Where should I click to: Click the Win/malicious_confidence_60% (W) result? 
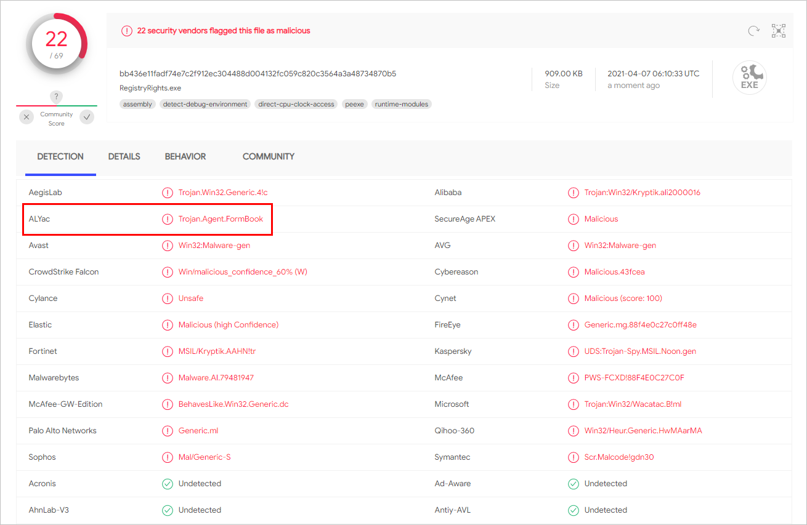(x=243, y=272)
